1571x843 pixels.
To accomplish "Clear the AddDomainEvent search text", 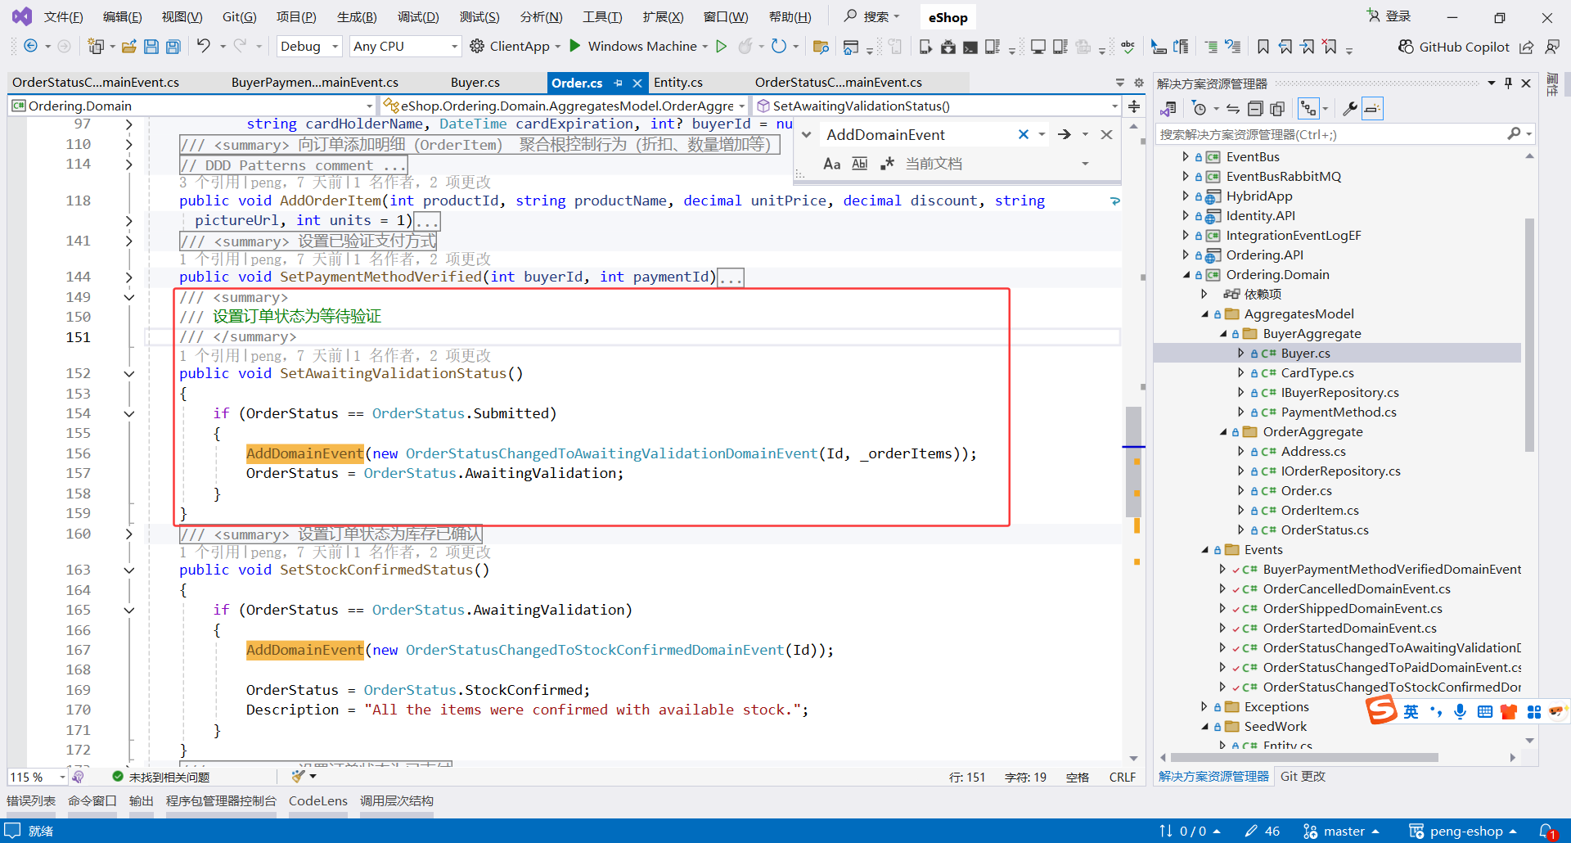I will point(1023,134).
